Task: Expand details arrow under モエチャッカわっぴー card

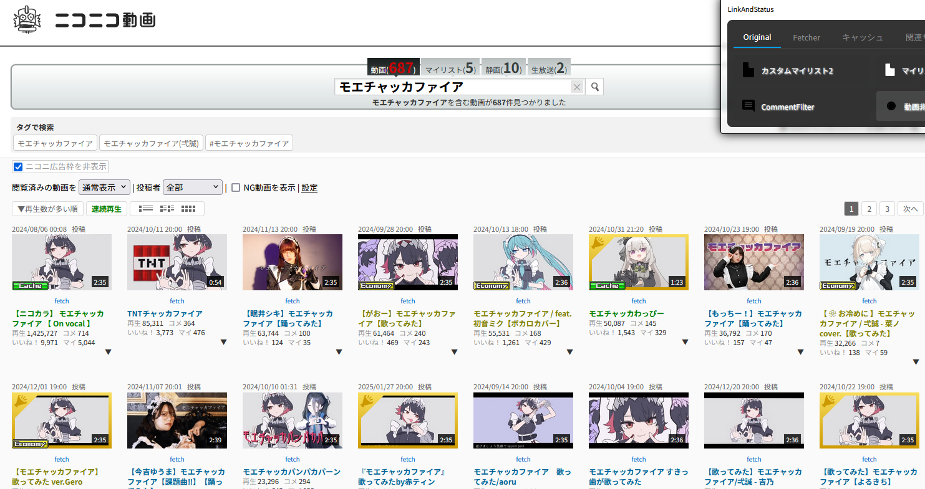Action: tap(685, 342)
